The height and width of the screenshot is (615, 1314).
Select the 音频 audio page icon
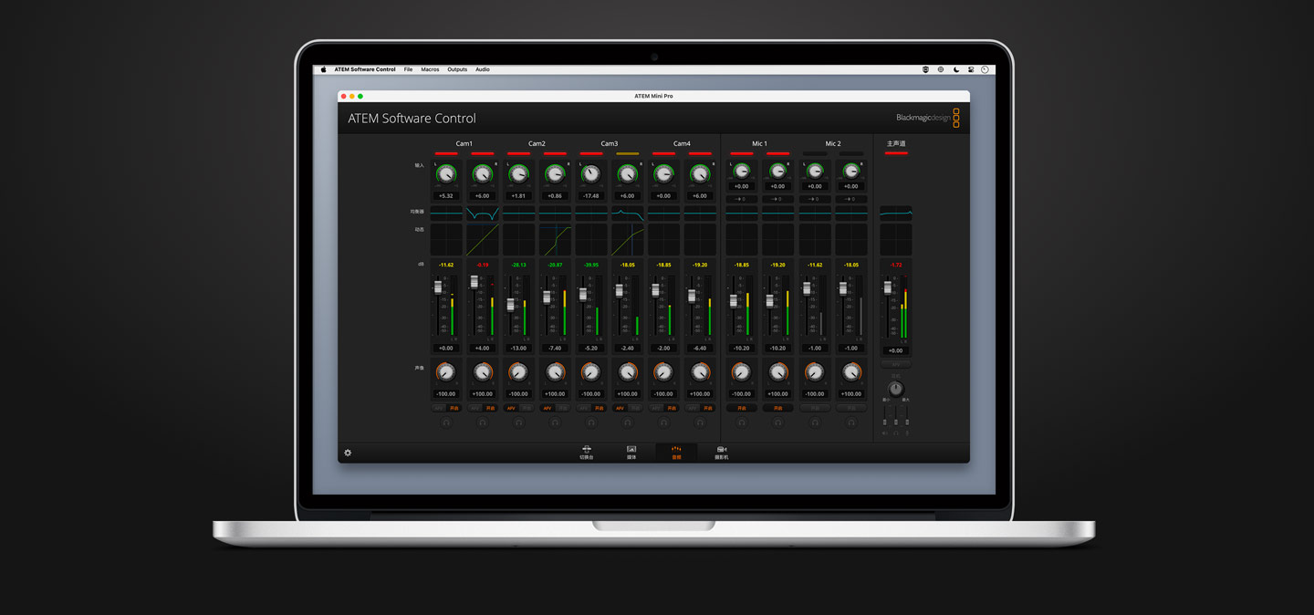point(676,452)
